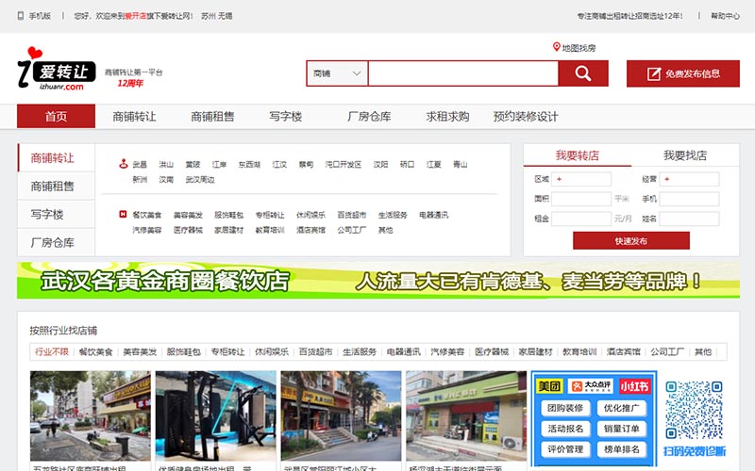Switch to the 我要转店 tab
This screenshot has width=755, height=471.
578,155
